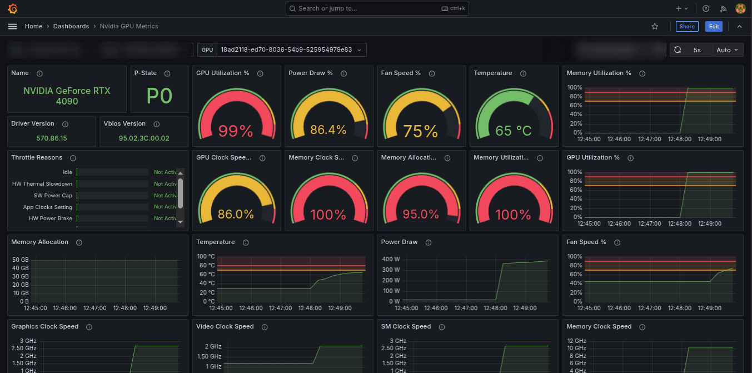Open the help question mark icon

706,8
